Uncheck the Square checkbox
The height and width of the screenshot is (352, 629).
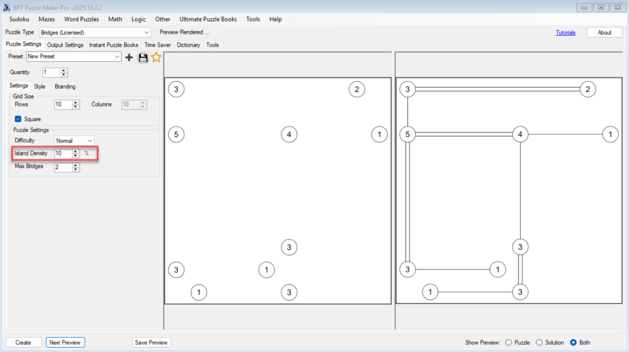pos(18,119)
